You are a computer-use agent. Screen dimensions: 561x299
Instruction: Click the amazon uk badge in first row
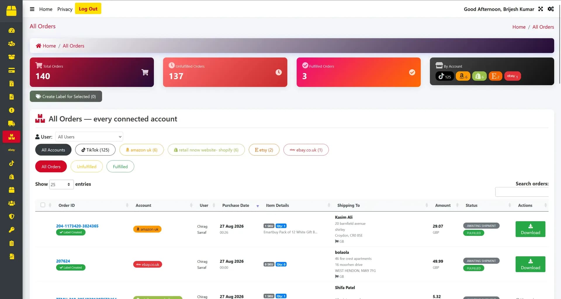(147, 229)
